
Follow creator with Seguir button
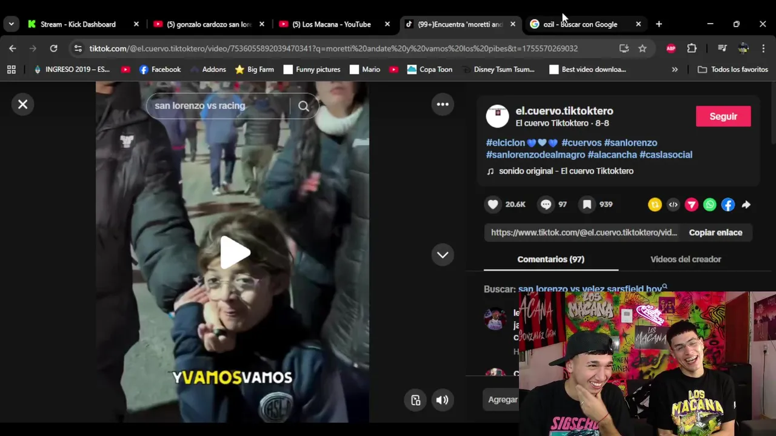pos(723,116)
